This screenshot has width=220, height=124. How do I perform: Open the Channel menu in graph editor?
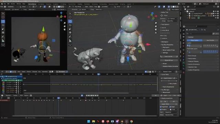[34, 72]
